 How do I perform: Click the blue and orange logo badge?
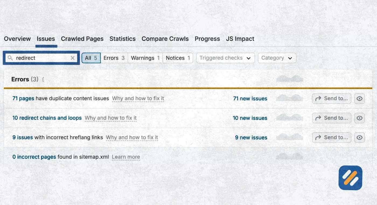[350, 178]
